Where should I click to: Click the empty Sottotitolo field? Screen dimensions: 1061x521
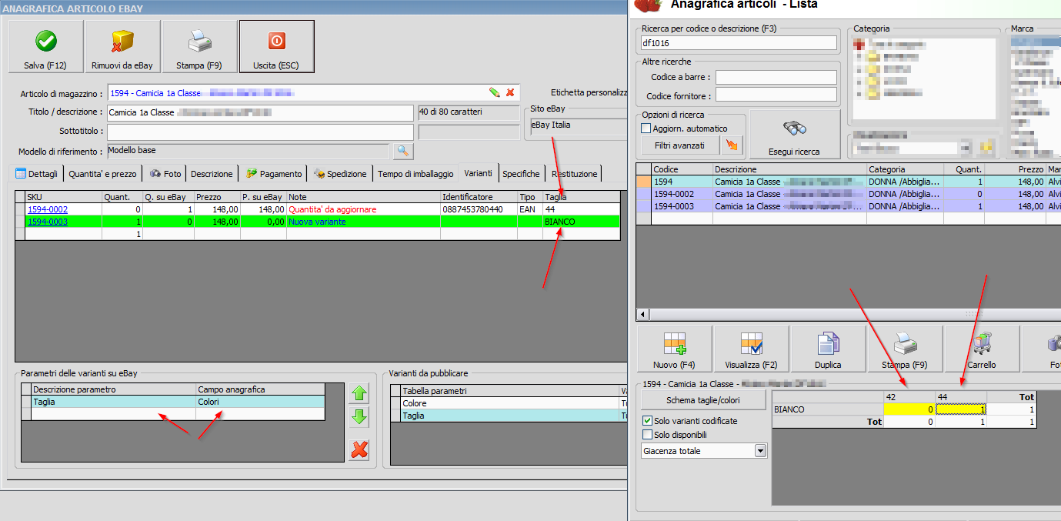tap(260, 132)
